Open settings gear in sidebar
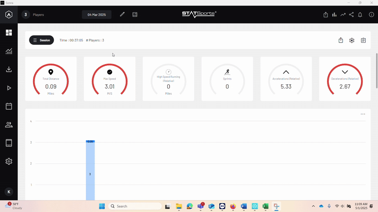The image size is (378, 212). (9, 161)
